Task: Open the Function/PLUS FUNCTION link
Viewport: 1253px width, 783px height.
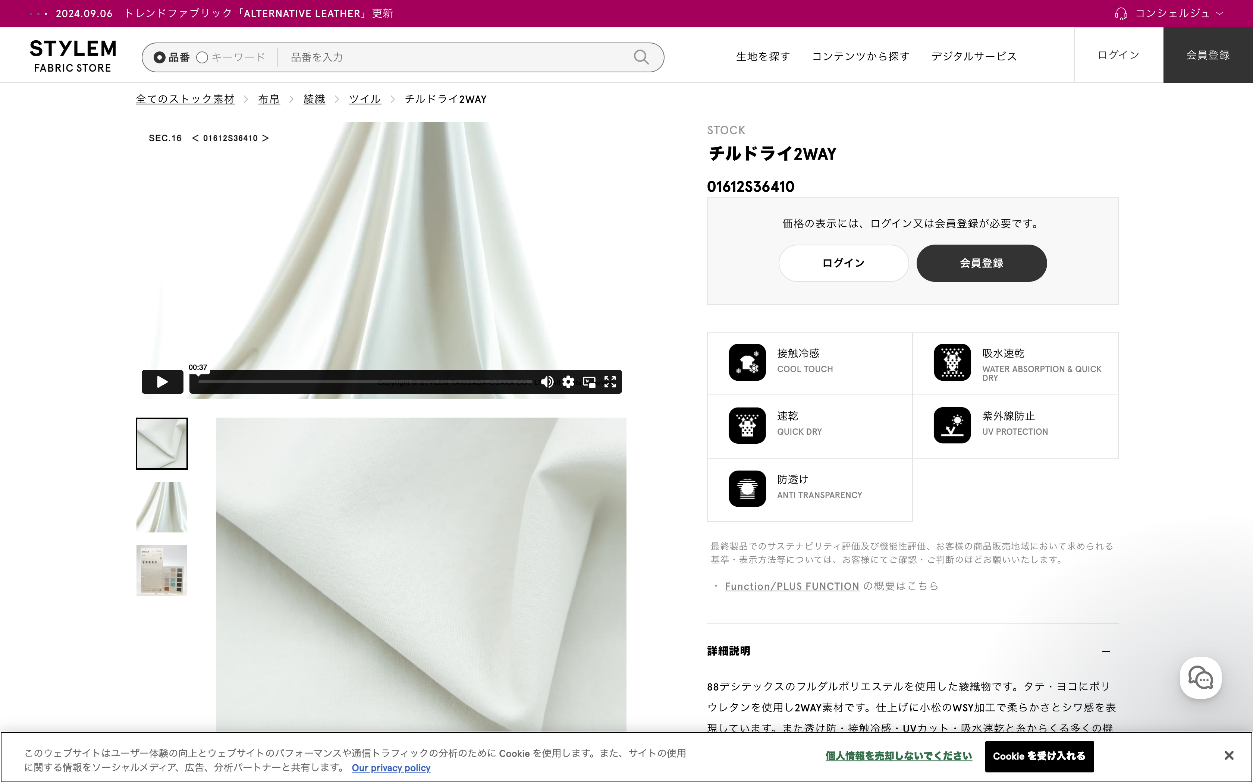Action: point(791,586)
